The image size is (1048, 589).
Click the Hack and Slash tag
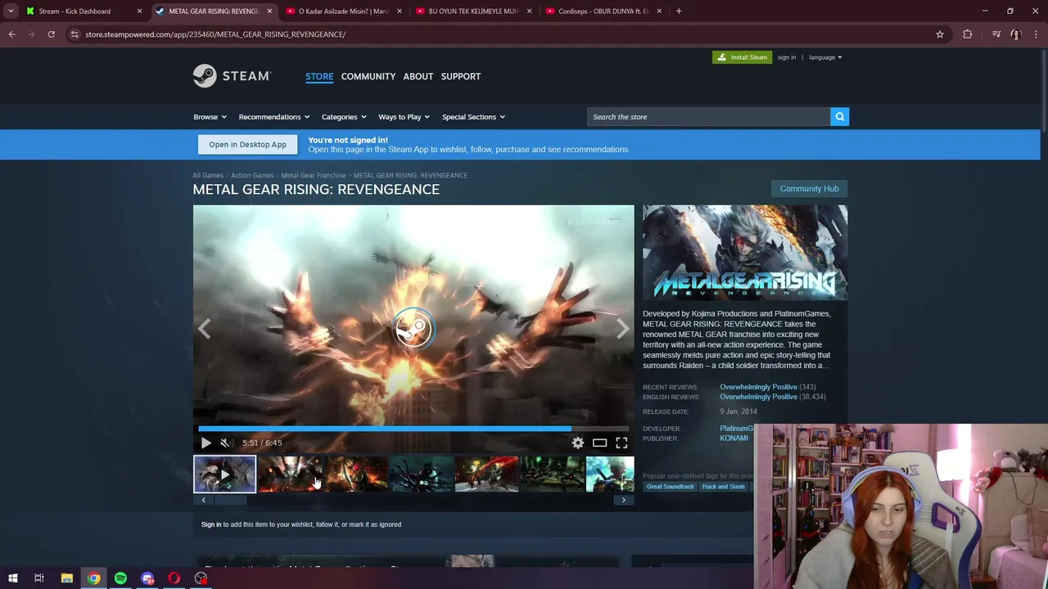(x=723, y=487)
